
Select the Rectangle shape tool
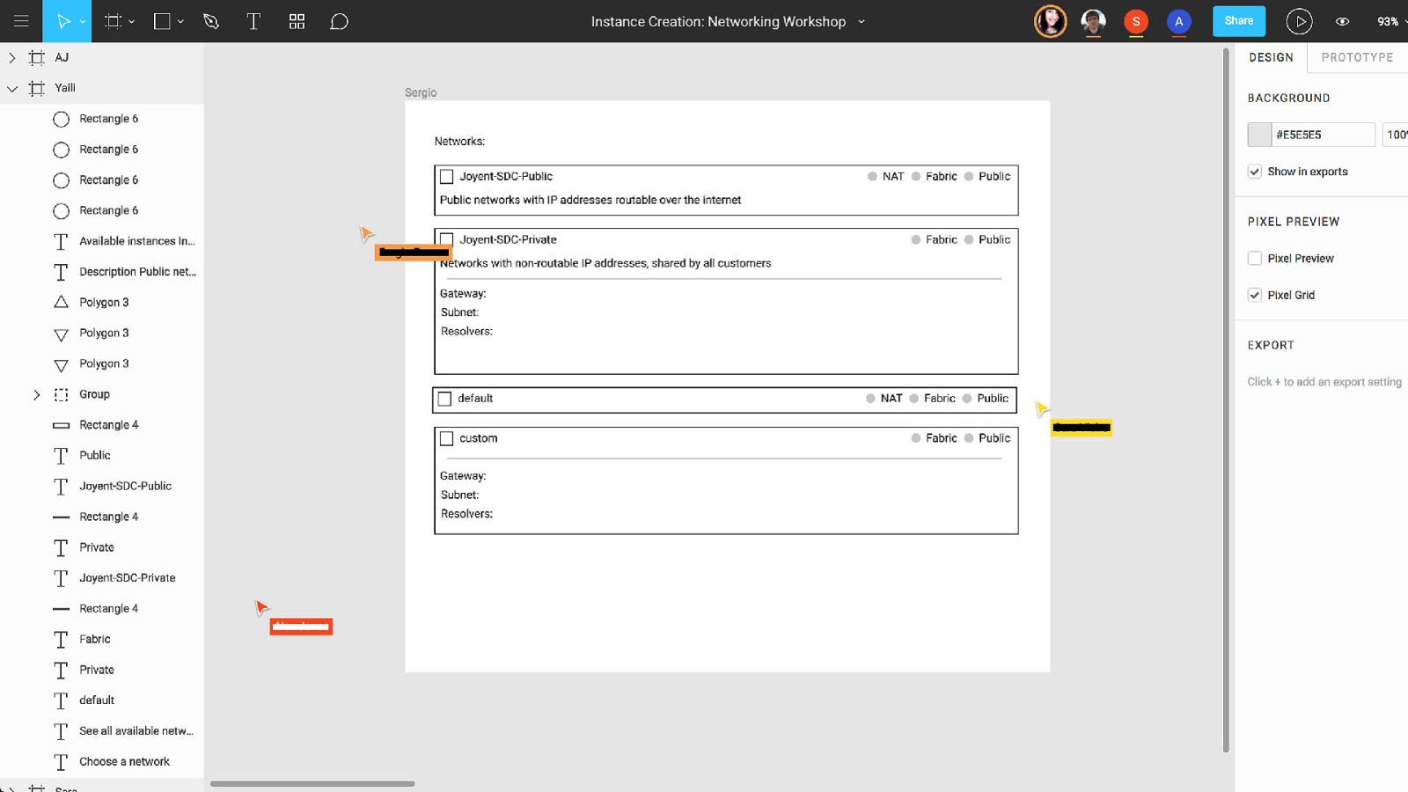[x=162, y=21]
